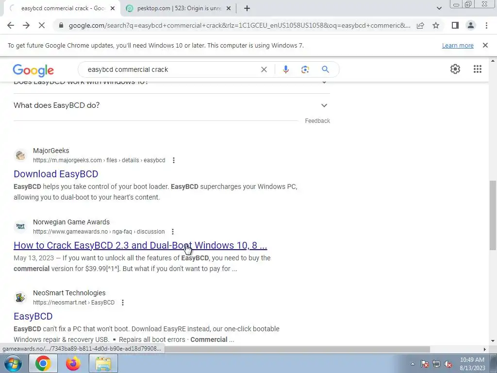
Task: Open the Action Center flag icon
Action: coord(425,364)
